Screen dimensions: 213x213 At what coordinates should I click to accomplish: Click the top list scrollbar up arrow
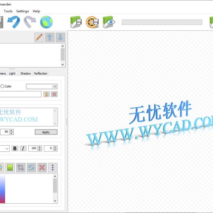click(x=63, y=46)
